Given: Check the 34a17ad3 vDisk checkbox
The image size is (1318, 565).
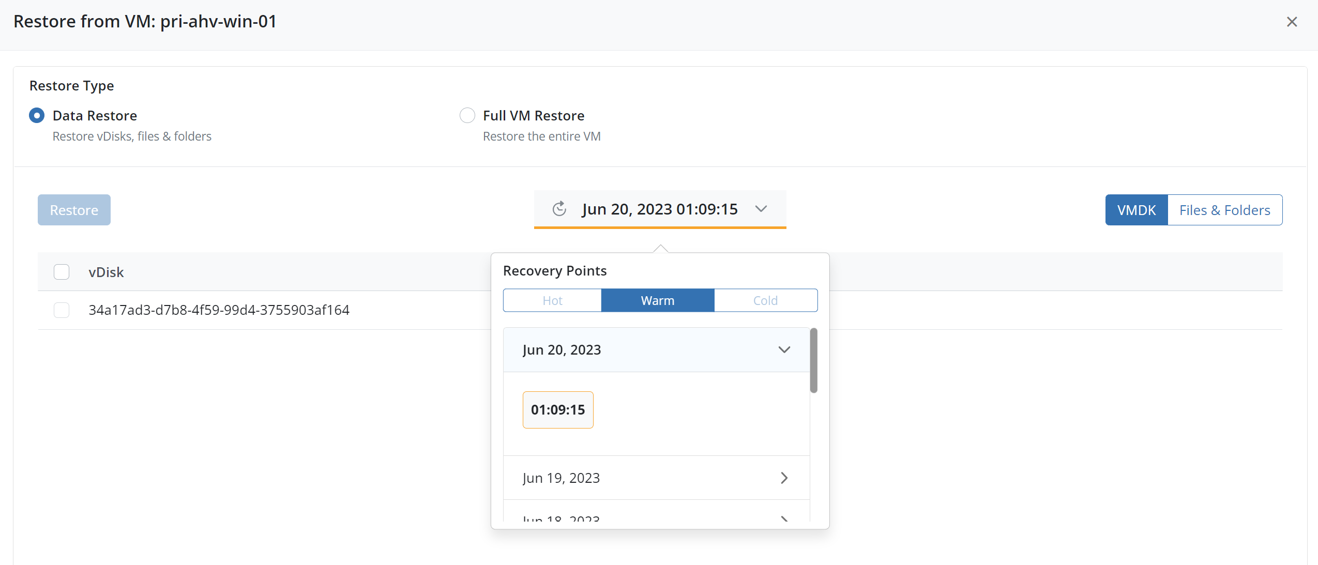Looking at the screenshot, I should 62,310.
